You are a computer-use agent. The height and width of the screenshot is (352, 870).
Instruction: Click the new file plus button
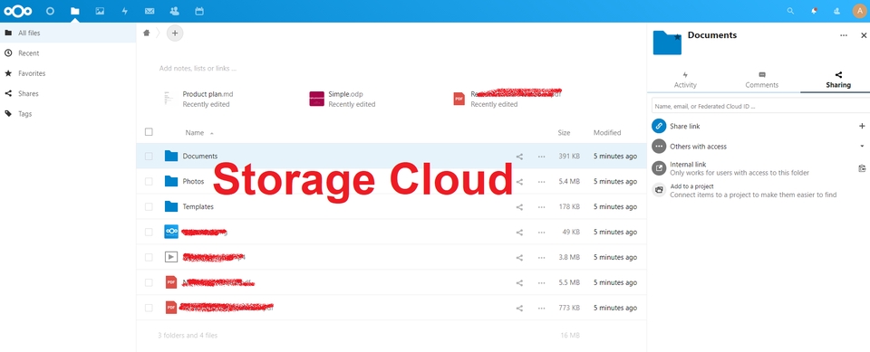pyautogui.click(x=175, y=33)
